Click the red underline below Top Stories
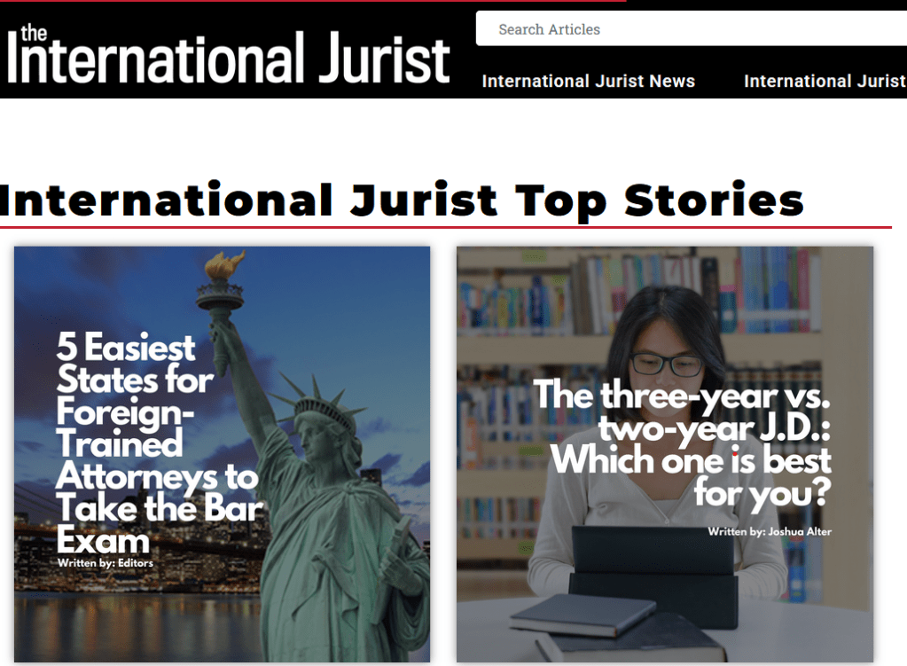 coord(443,227)
